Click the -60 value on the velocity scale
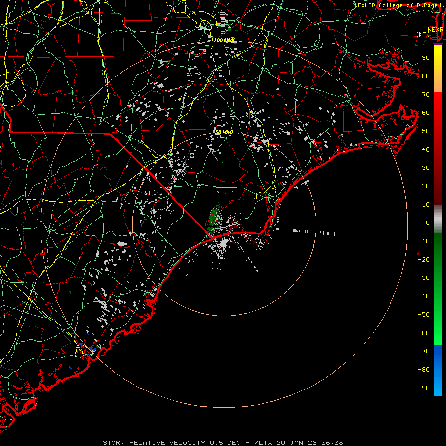 [424, 333]
